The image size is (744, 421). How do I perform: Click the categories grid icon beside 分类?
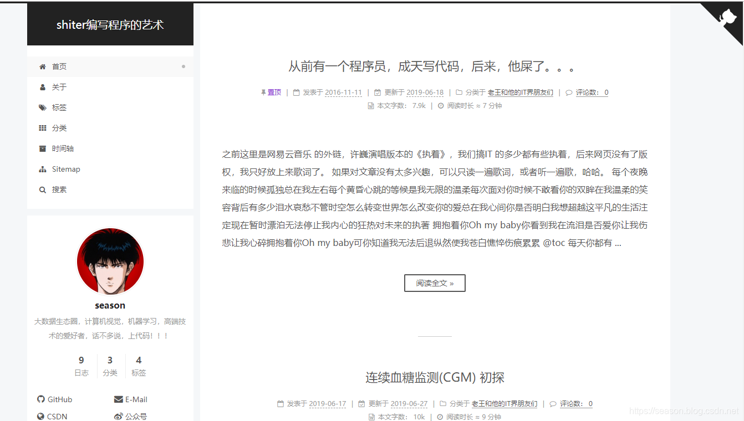42,128
